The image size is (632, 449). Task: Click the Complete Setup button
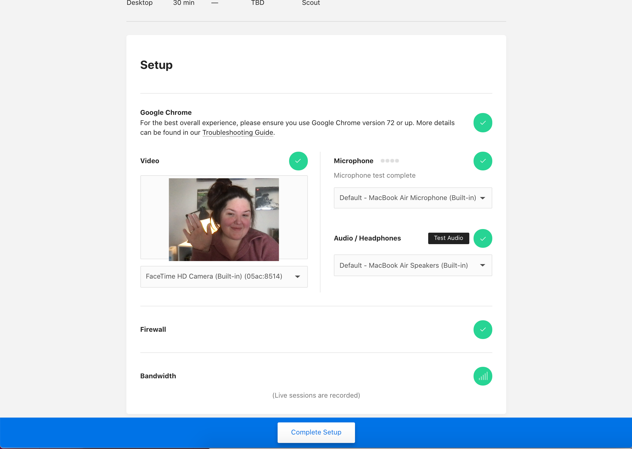pos(316,432)
